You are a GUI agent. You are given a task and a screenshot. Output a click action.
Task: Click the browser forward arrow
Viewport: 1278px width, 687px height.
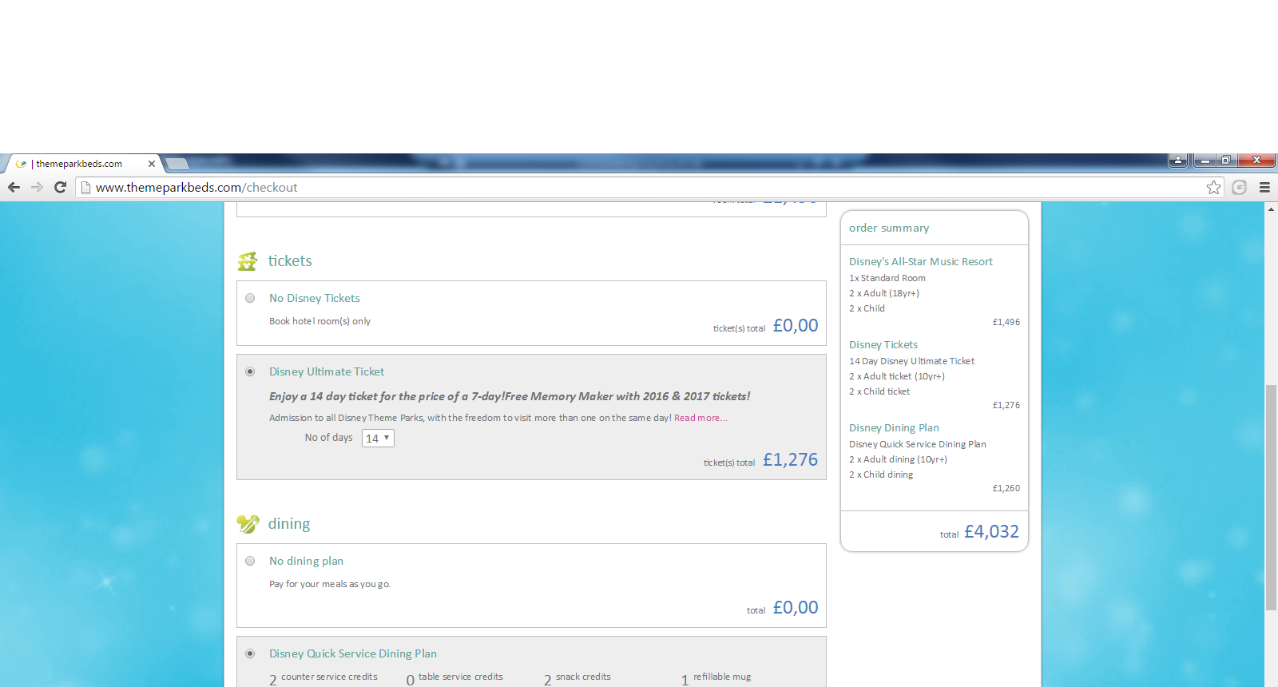37,187
